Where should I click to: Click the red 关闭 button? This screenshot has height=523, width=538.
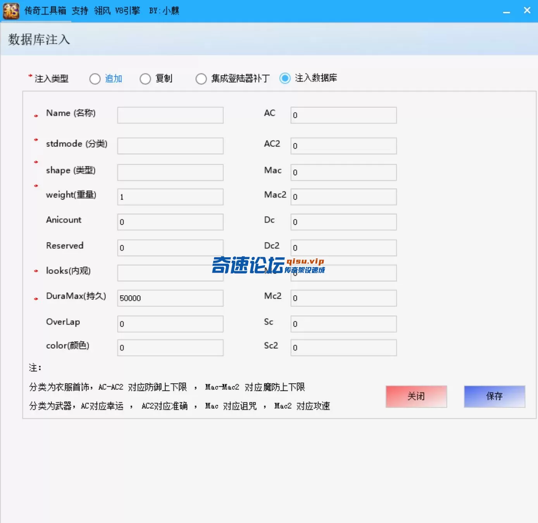point(416,396)
